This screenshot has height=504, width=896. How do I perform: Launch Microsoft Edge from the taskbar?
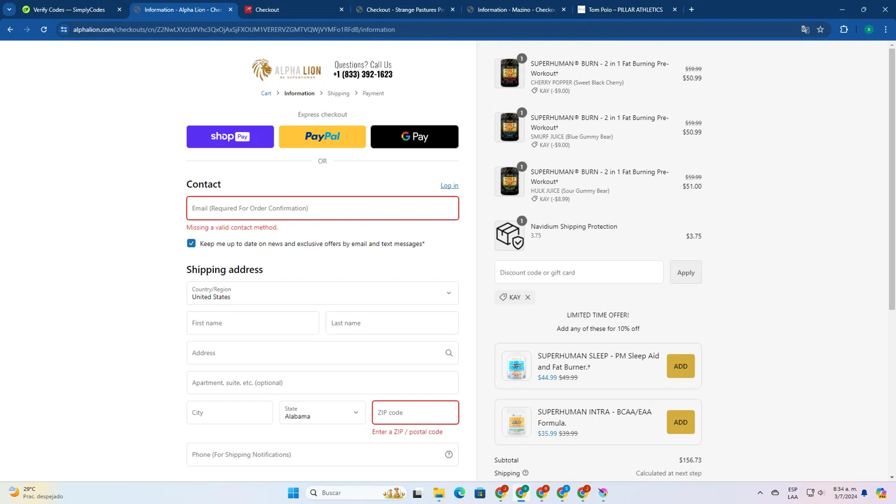(459, 493)
